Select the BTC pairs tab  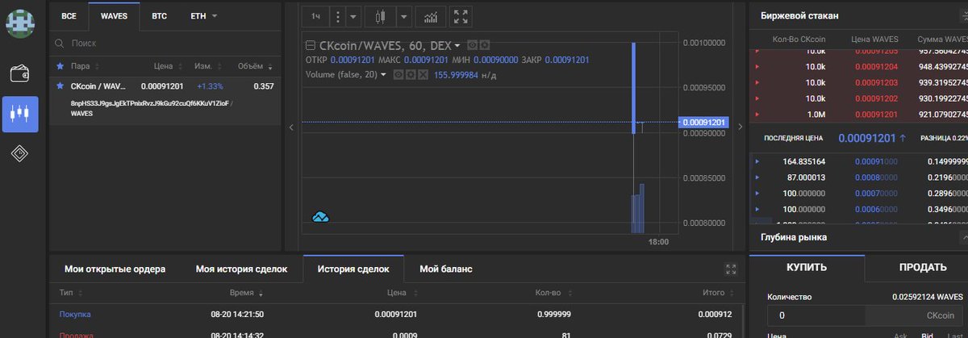[x=159, y=15]
